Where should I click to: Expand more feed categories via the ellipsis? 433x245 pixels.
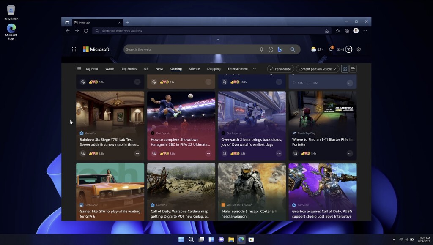255,68
